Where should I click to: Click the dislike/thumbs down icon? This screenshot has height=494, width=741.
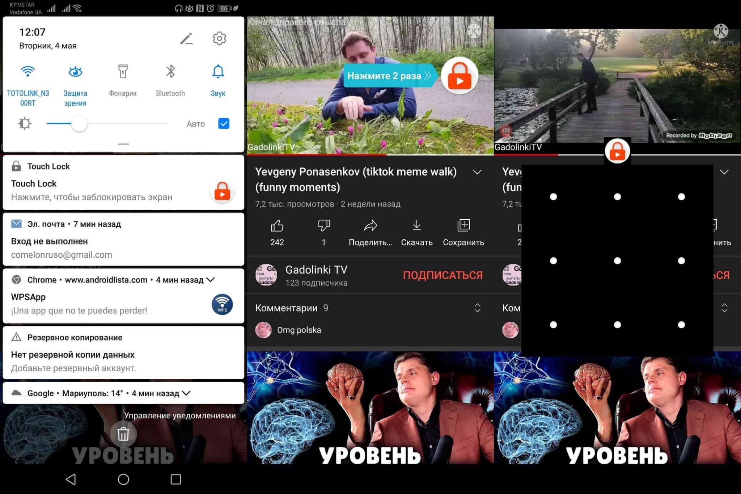(x=322, y=227)
